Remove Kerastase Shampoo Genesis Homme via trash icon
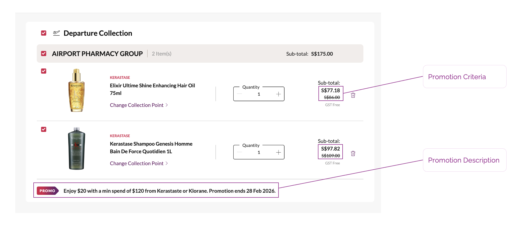 pos(353,153)
